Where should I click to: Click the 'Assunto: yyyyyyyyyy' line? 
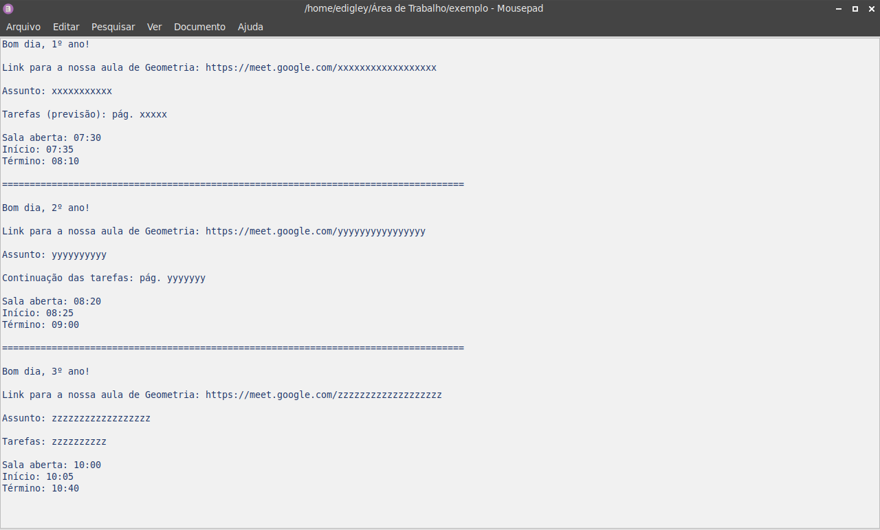click(54, 254)
